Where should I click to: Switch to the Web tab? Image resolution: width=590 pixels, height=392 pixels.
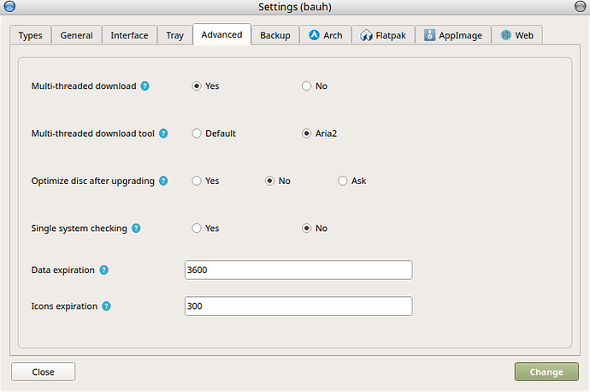(x=516, y=35)
